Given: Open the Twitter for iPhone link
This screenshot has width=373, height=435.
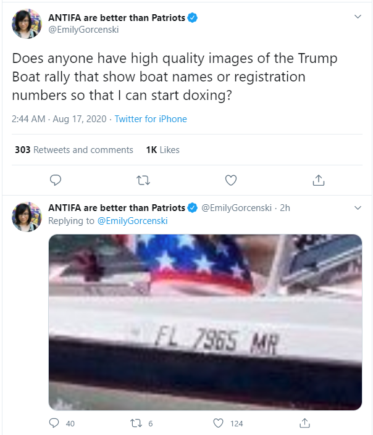Looking at the screenshot, I should 151,119.
